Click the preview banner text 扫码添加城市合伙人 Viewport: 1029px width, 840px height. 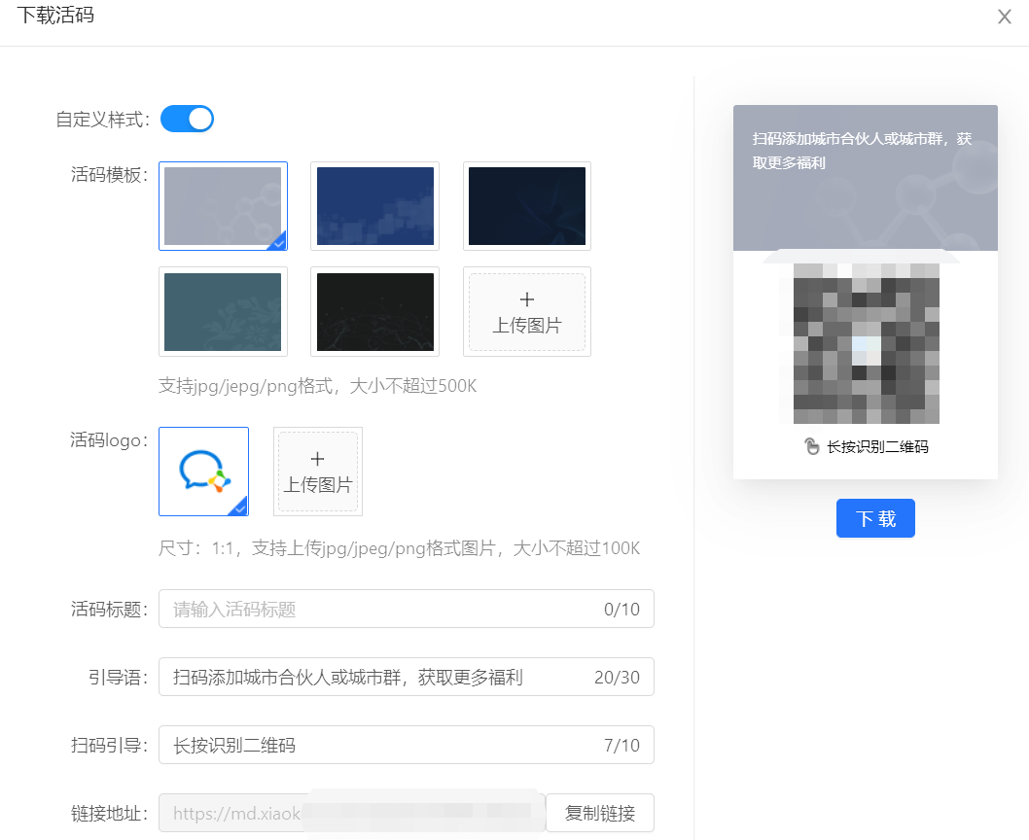(862, 151)
